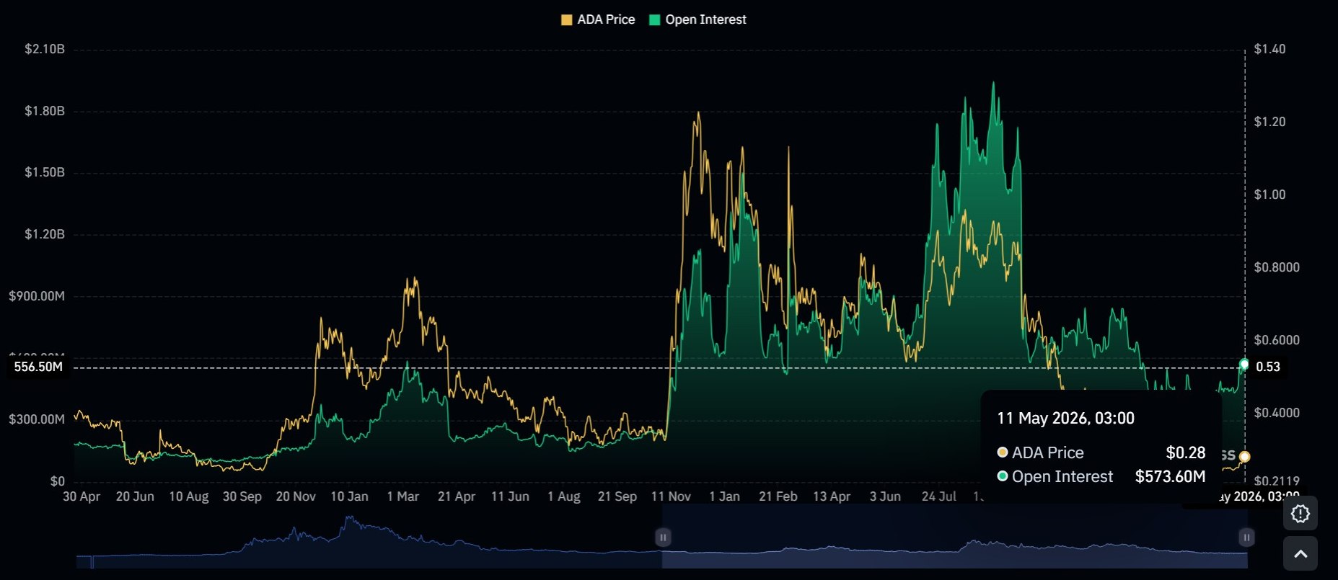This screenshot has height=580, width=1338.
Task: Click the $0.28 ADA Price tooltip value
Action: click(1186, 452)
